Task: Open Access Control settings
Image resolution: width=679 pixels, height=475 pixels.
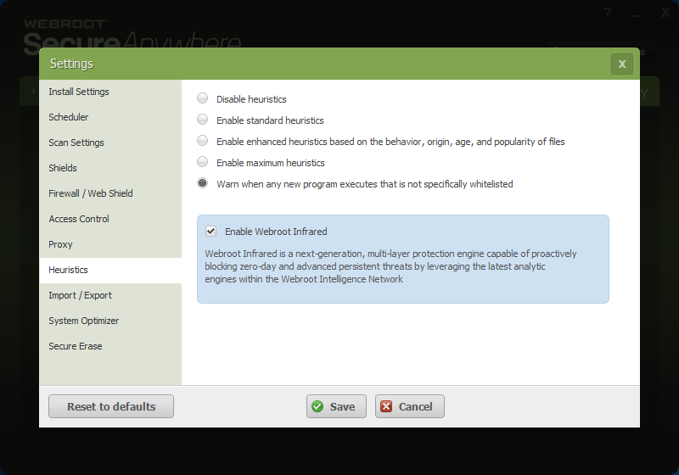Action: click(x=110, y=219)
